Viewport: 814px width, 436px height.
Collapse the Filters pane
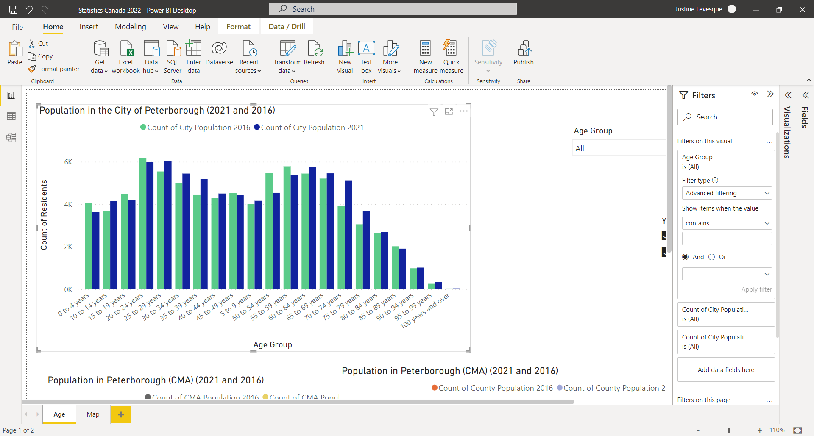point(770,94)
